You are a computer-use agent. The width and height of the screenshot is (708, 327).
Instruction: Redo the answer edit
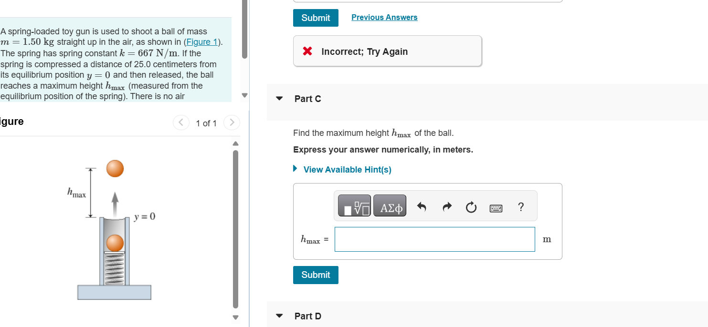pyautogui.click(x=446, y=207)
